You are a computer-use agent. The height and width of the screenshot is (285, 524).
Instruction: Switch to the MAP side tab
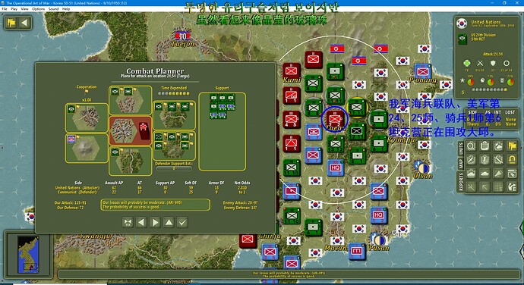point(461,164)
